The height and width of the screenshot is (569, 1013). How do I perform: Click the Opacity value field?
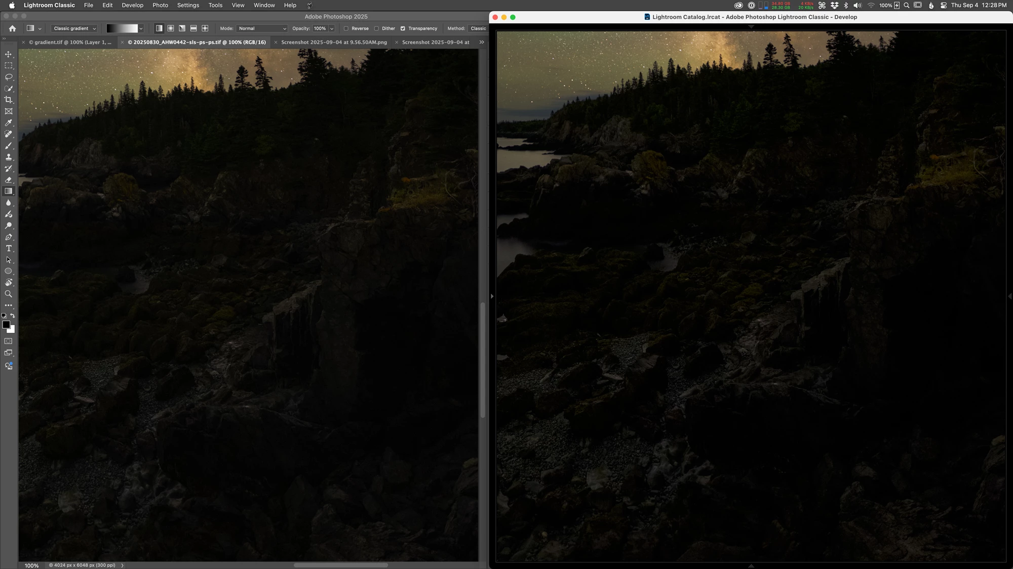(x=320, y=28)
